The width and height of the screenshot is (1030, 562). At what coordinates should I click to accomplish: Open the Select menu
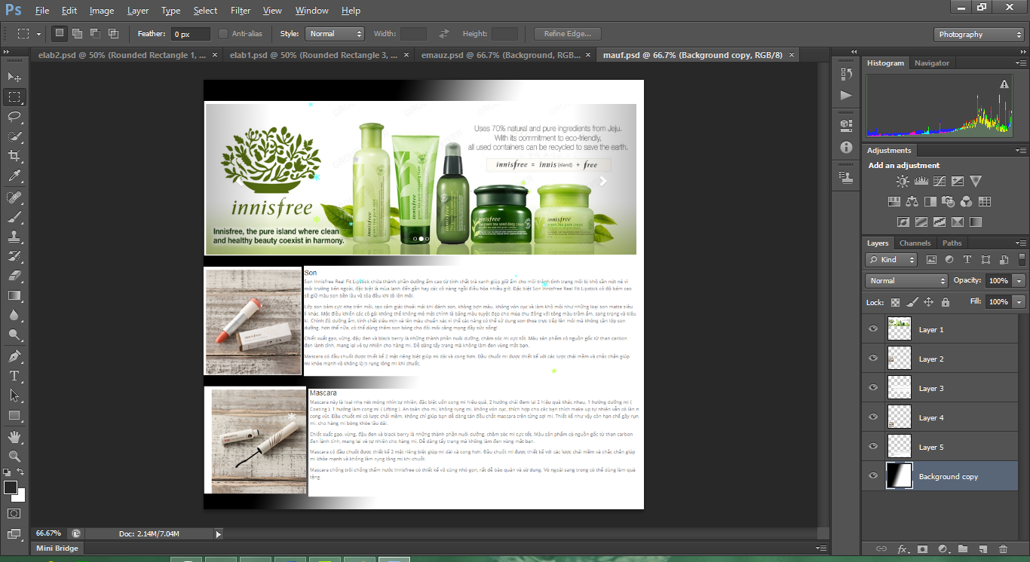click(x=205, y=11)
